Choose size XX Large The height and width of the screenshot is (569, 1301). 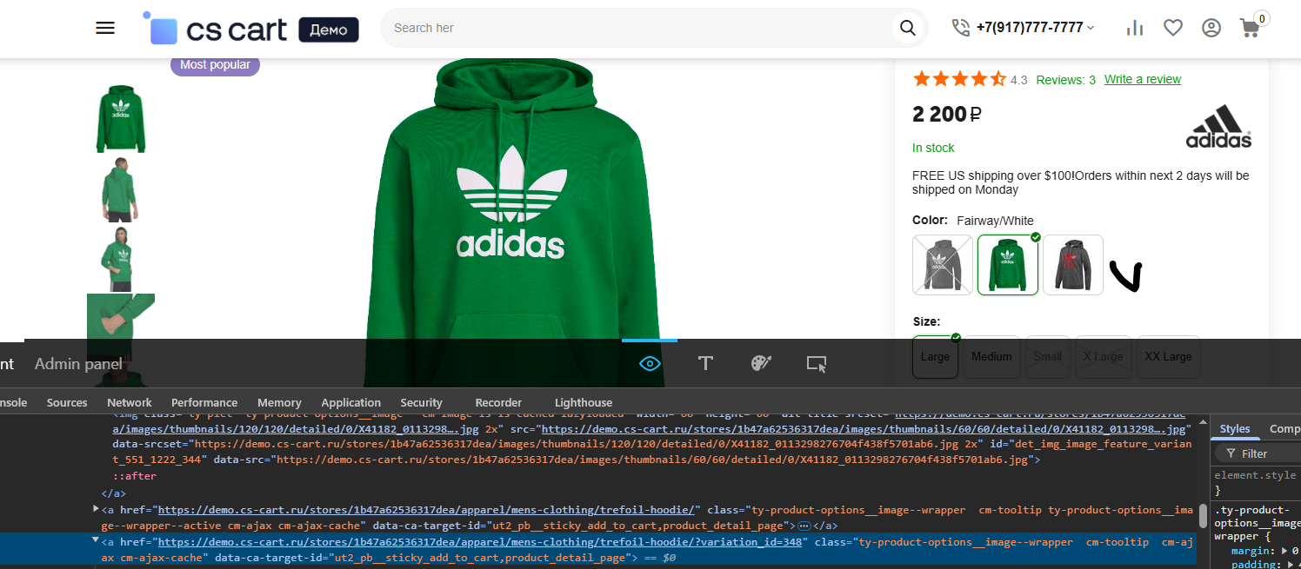point(1169,356)
